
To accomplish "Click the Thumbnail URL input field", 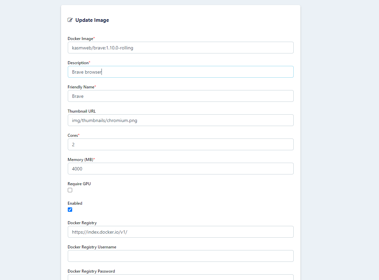I will pos(180,120).
